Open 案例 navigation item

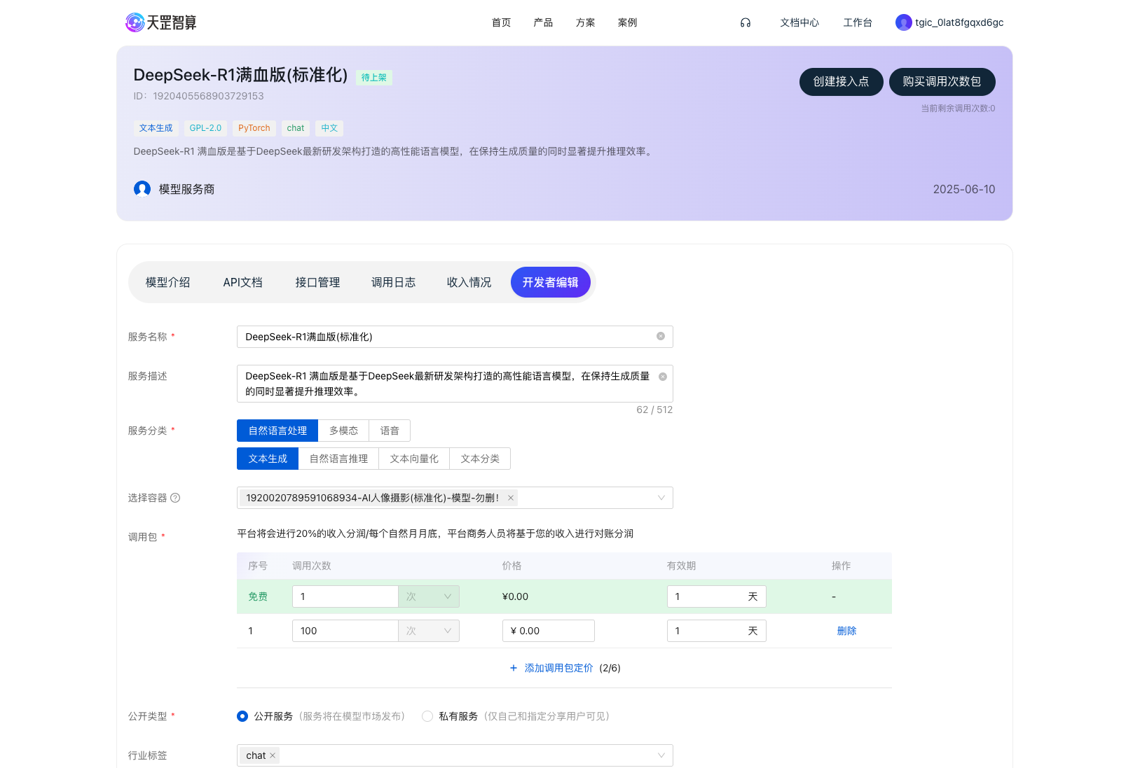(627, 22)
